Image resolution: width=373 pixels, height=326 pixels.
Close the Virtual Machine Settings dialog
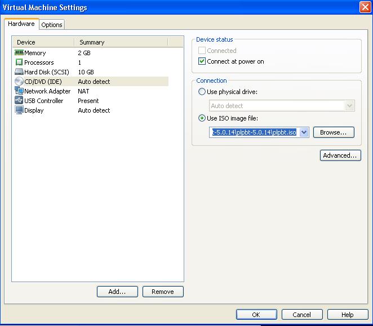coord(365,7)
